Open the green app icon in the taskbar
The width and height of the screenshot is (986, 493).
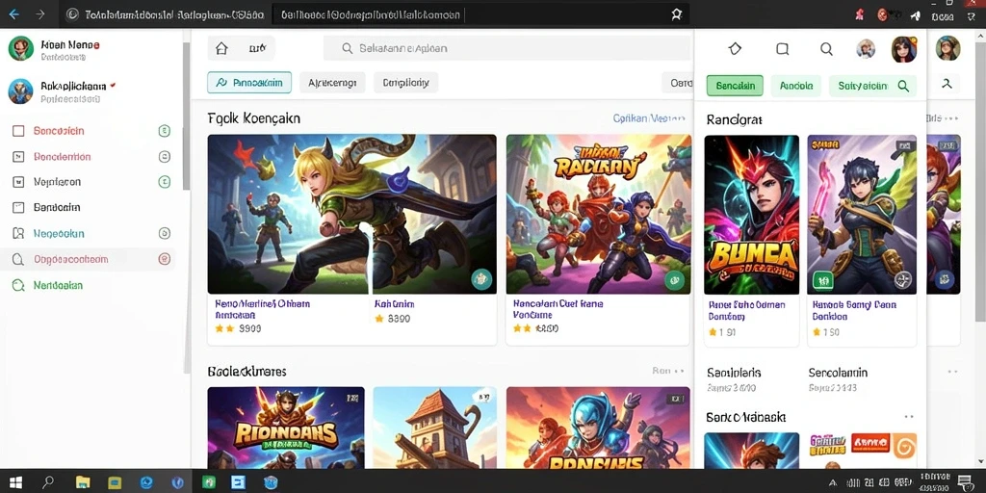click(208, 482)
